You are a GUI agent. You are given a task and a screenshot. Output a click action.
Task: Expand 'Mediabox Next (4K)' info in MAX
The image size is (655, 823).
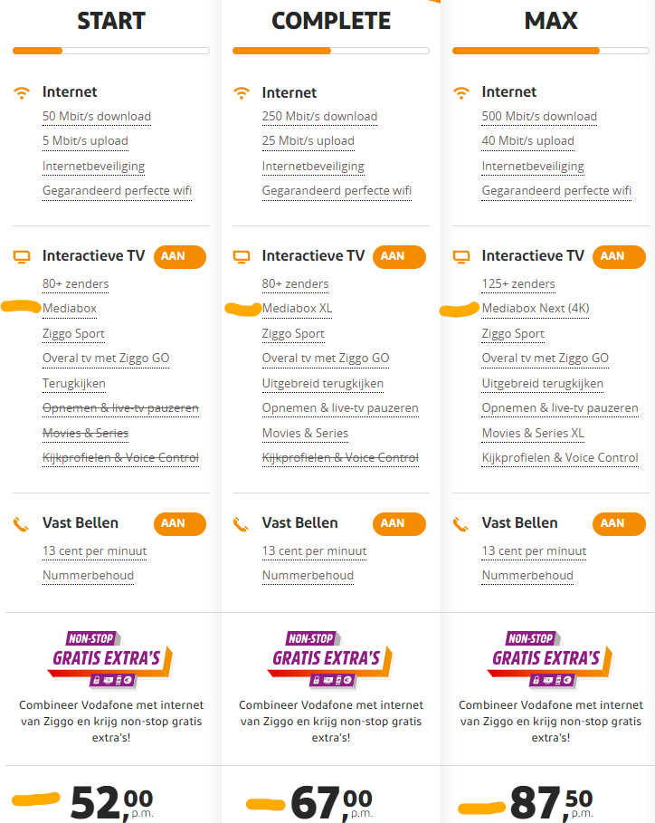tap(536, 309)
